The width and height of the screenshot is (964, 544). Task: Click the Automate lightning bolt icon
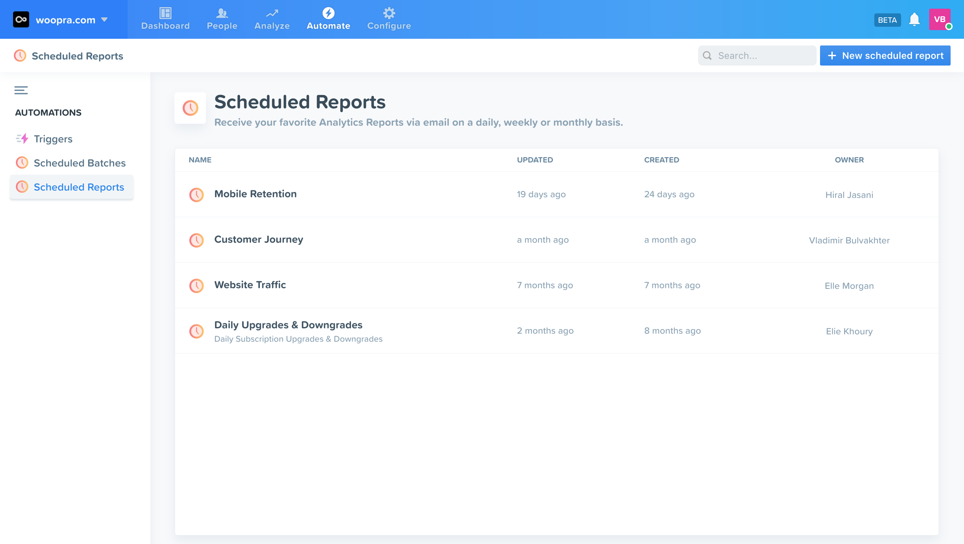coord(328,13)
